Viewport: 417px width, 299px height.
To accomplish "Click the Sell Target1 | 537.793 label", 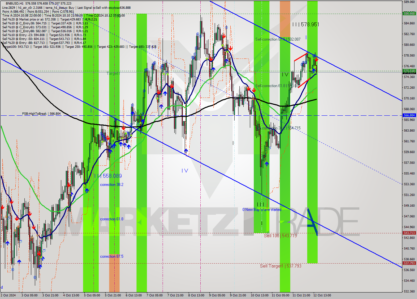I will point(280,266).
